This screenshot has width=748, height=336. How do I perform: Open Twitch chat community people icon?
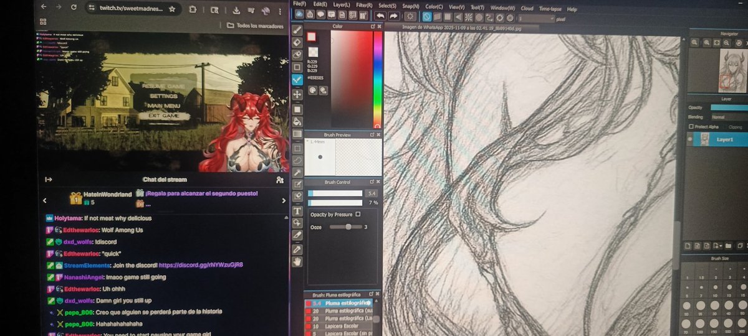pos(279,180)
